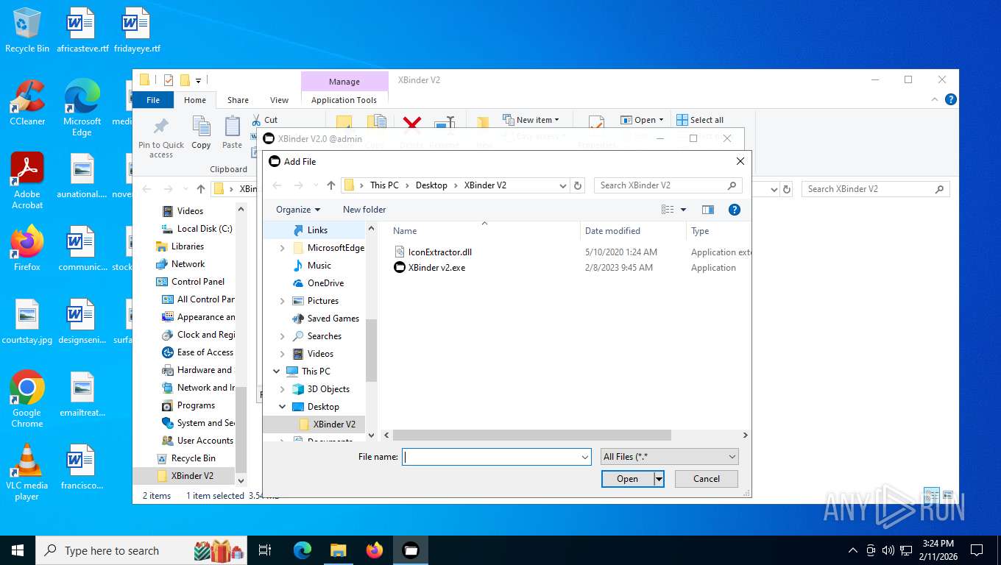Select Saved Games in navigation tree
Screen dimensions: 1001x565
pos(333,319)
